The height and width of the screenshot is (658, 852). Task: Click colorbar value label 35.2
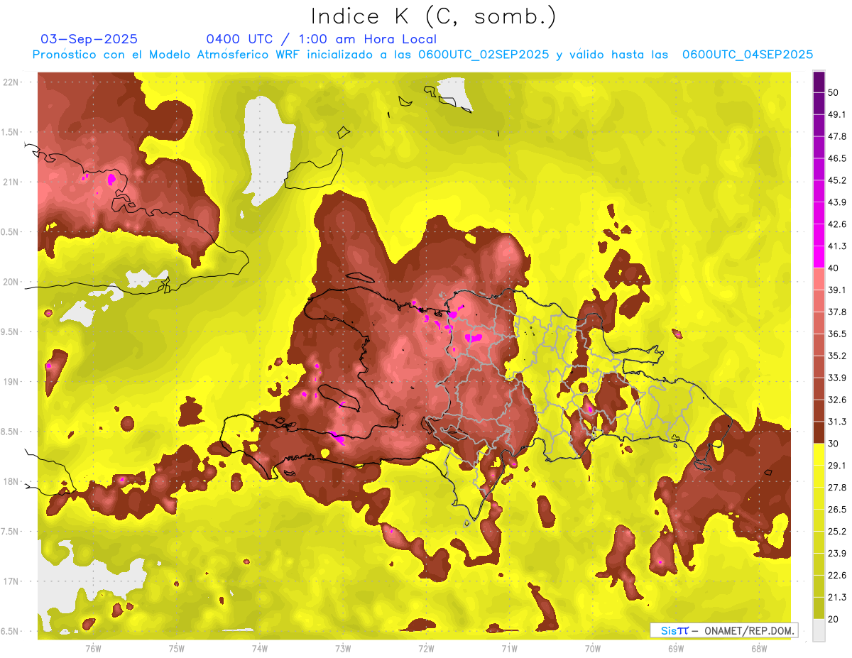pyautogui.click(x=837, y=356)
